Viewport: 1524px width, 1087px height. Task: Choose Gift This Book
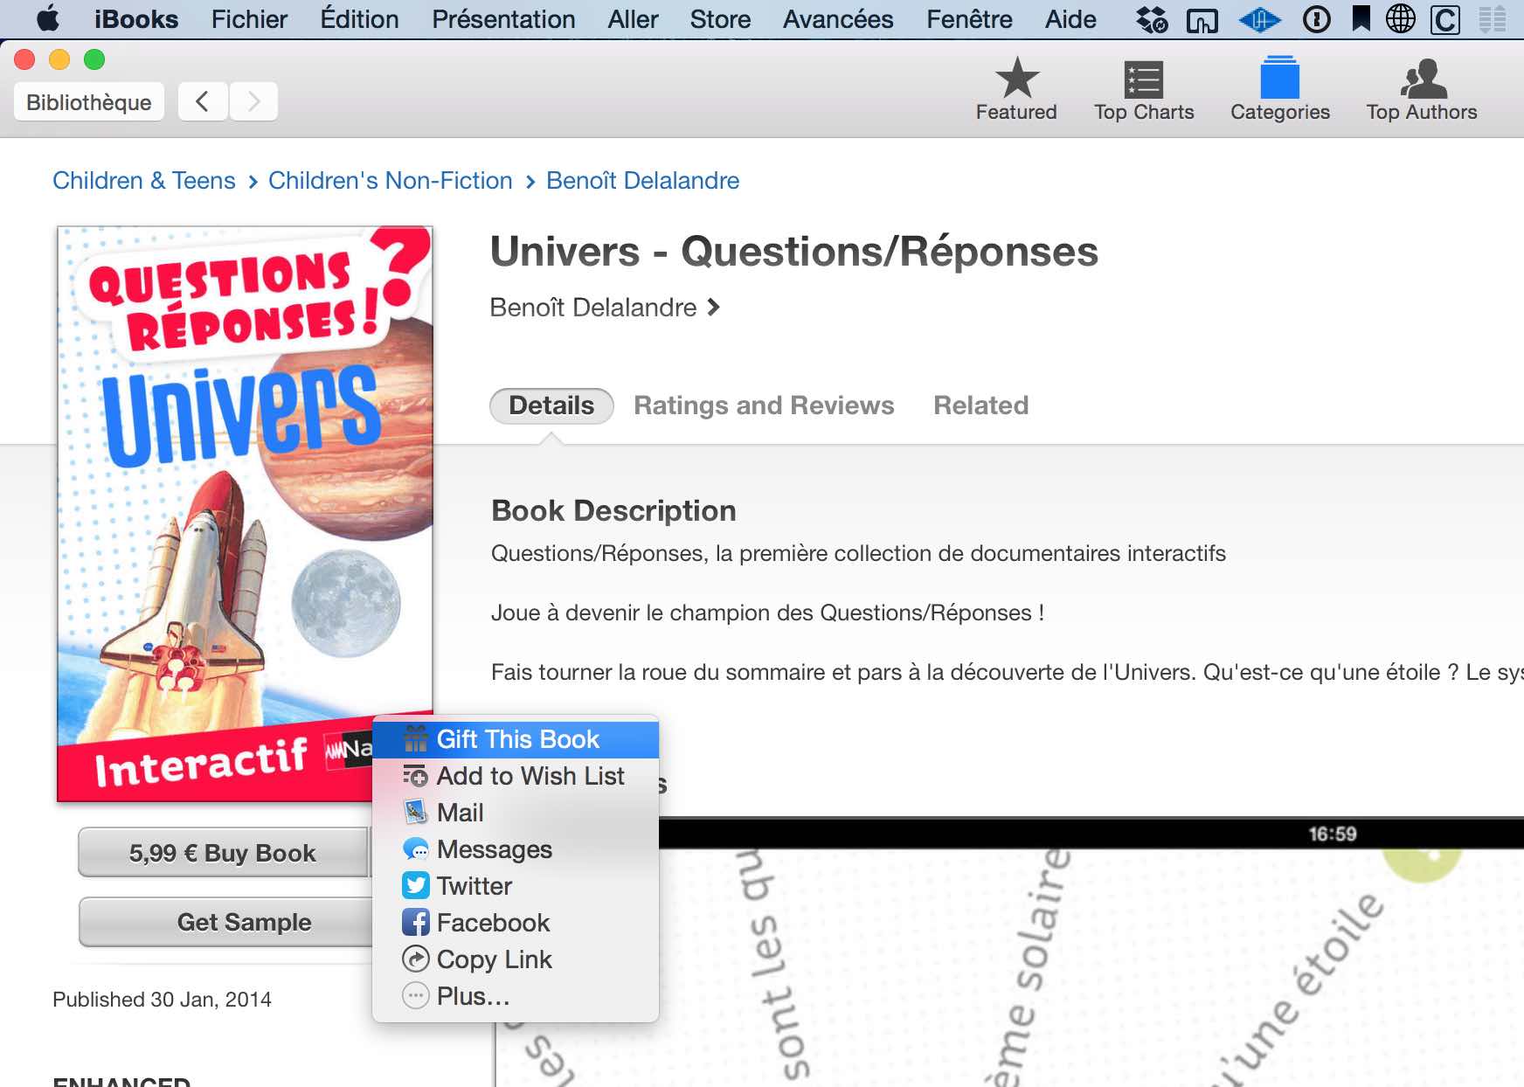(516, 739)
